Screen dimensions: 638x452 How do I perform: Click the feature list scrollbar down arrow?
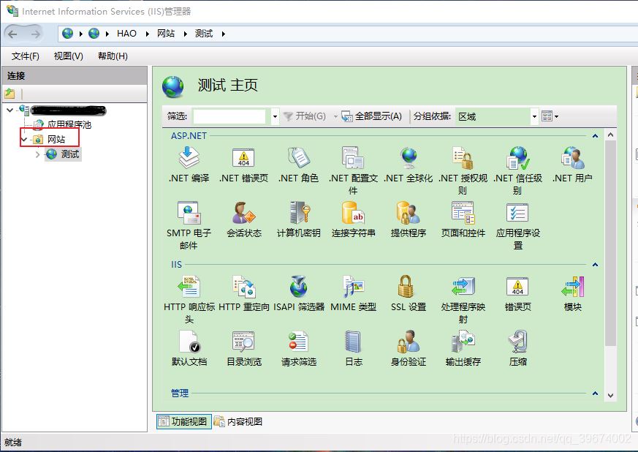point(610,395)
